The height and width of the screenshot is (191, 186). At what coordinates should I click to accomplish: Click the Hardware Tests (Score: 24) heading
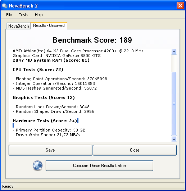[x=45, y=121]
